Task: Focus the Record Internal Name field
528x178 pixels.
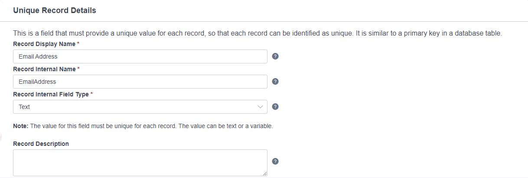Action: 140,82
